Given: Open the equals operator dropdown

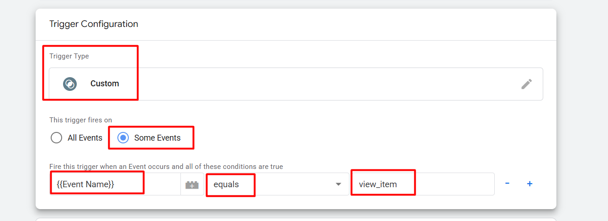Looking at the screenshot, I should (x=274, y=184).
